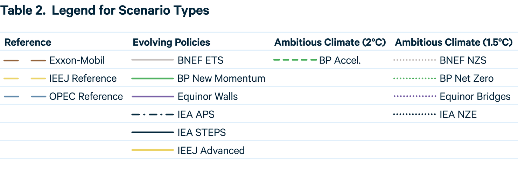Select the green dotted BP Net Zero line
Image resolution: width=518 pixels, height=171 pixels.
(x=414, y=79)
